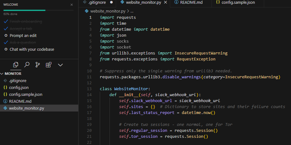Click the 'Accept a tab' completed step
291x145 pixels.
(x=21, y=28)
